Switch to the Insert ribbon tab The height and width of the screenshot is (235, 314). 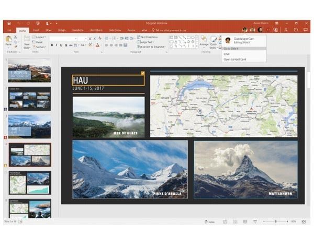click(x=36, y=30)
